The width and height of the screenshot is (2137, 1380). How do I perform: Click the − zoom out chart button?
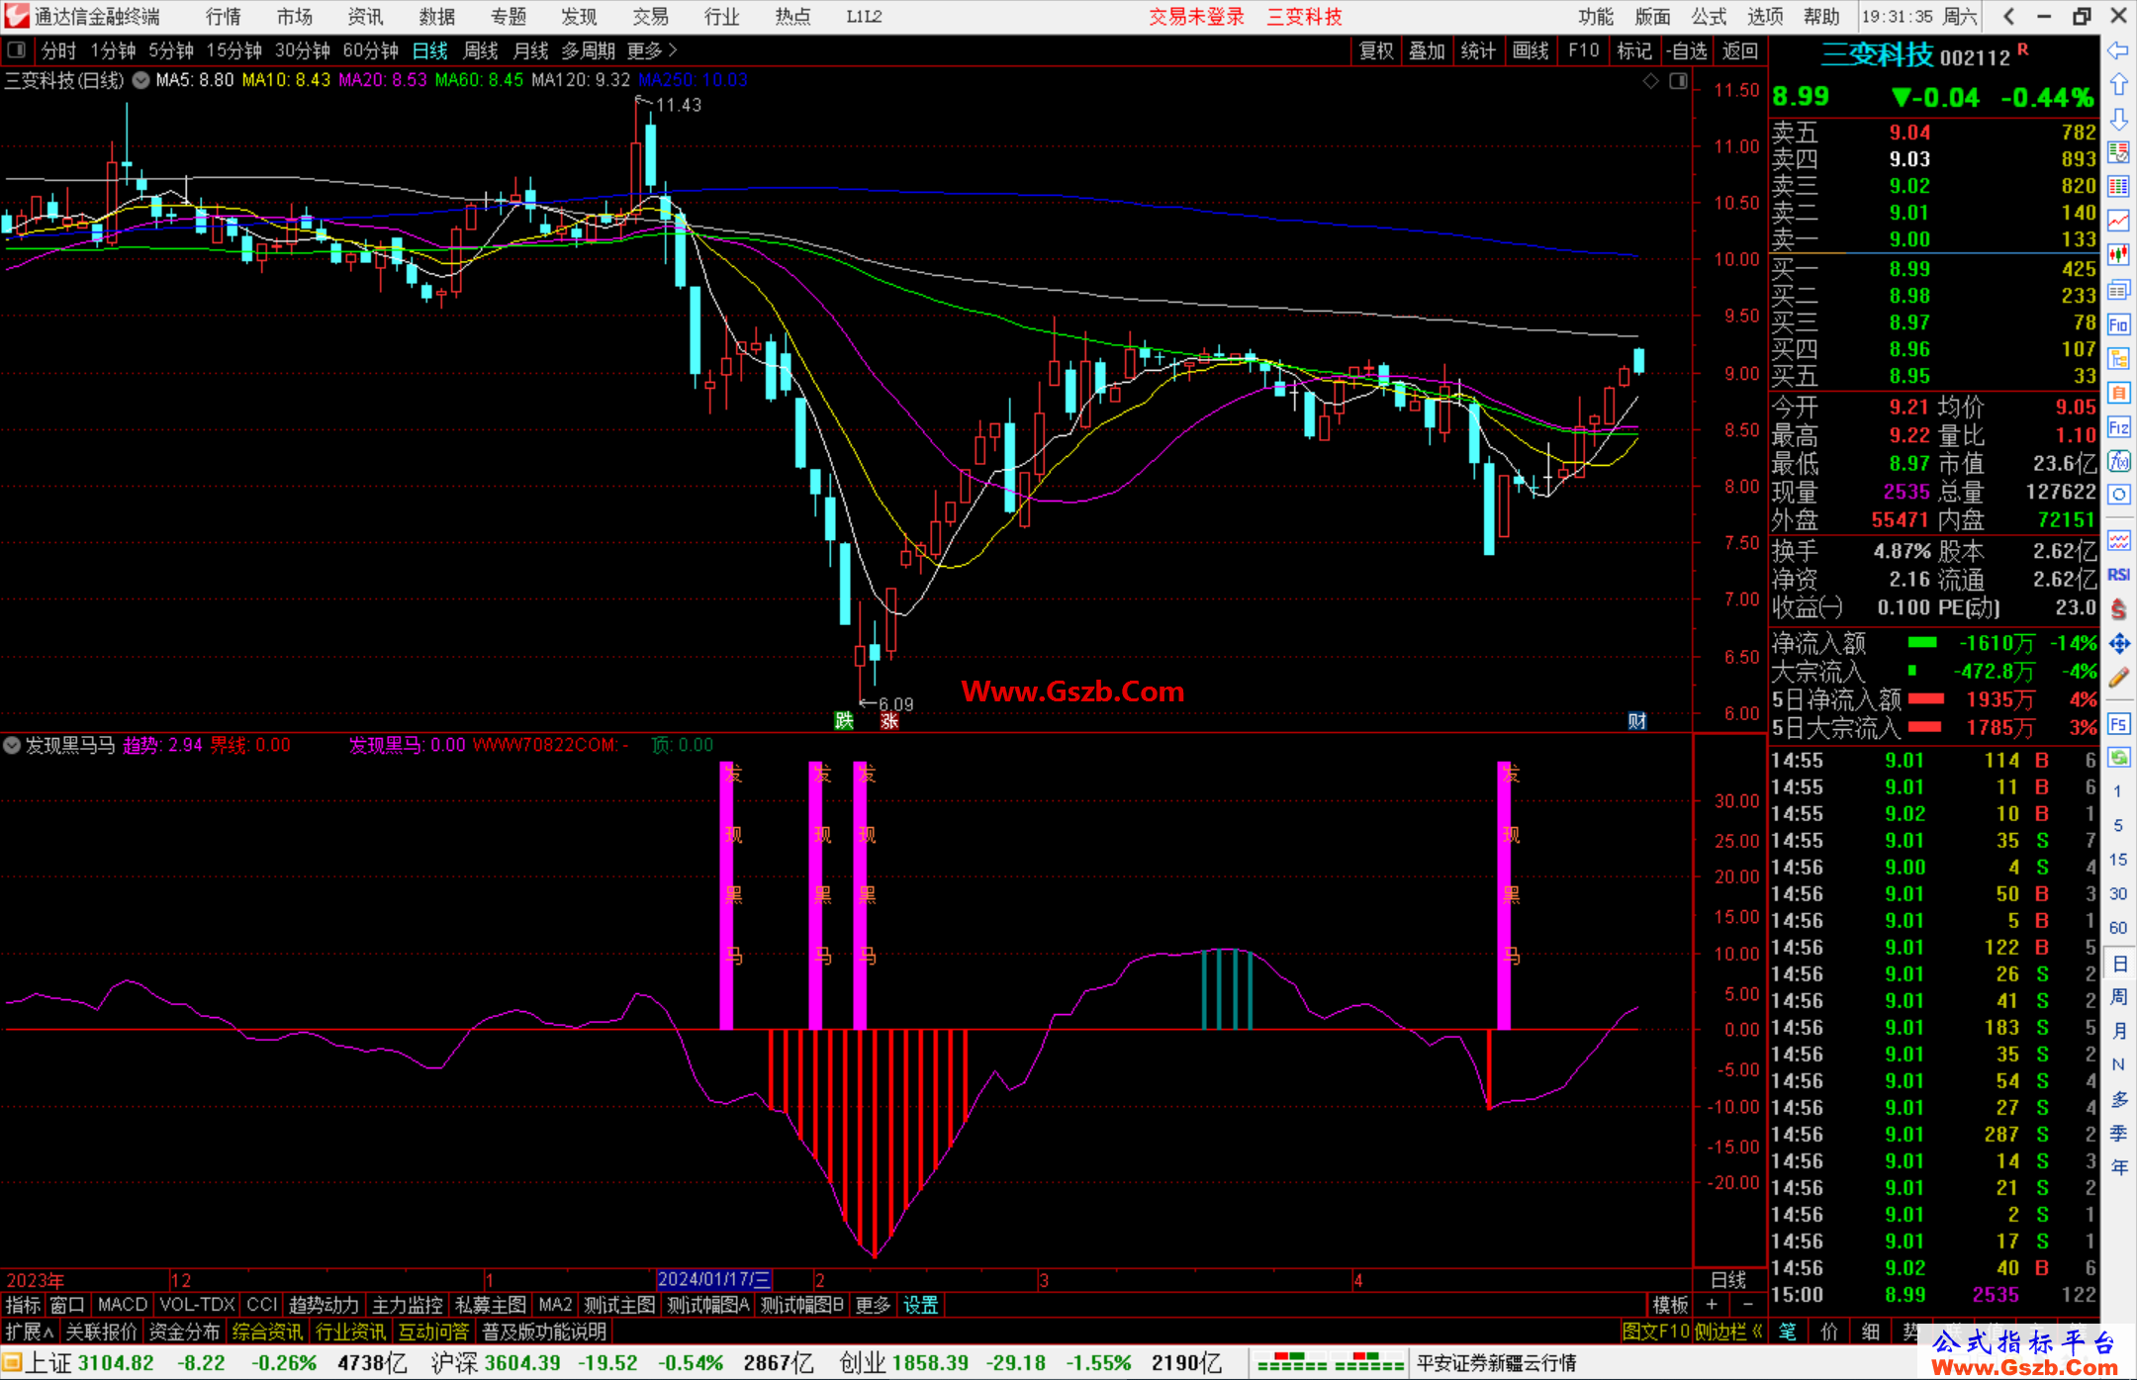point(1748,1305)
